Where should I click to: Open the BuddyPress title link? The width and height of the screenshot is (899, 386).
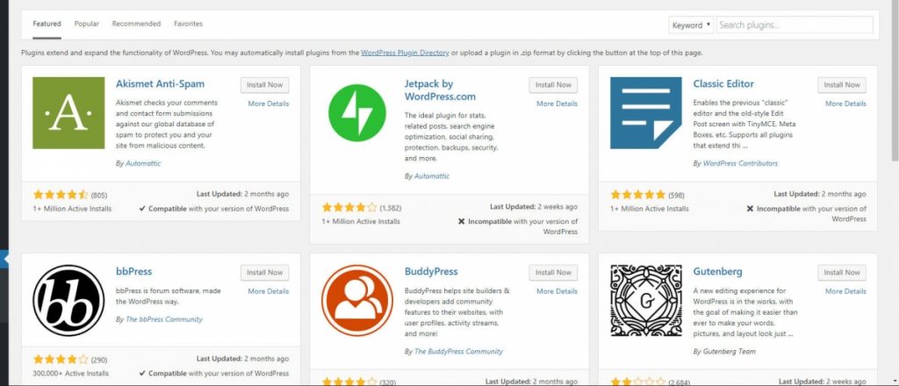click(x=431, y=271)
